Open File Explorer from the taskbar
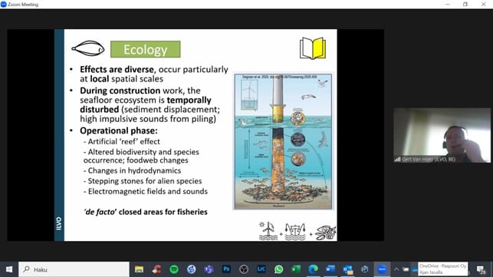The height and width of the screenshot is (277, 493). click(139, 269)
